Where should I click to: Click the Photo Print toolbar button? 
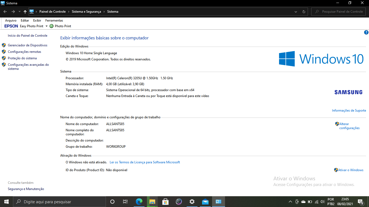pyautogui.click(x=60, y=26)
